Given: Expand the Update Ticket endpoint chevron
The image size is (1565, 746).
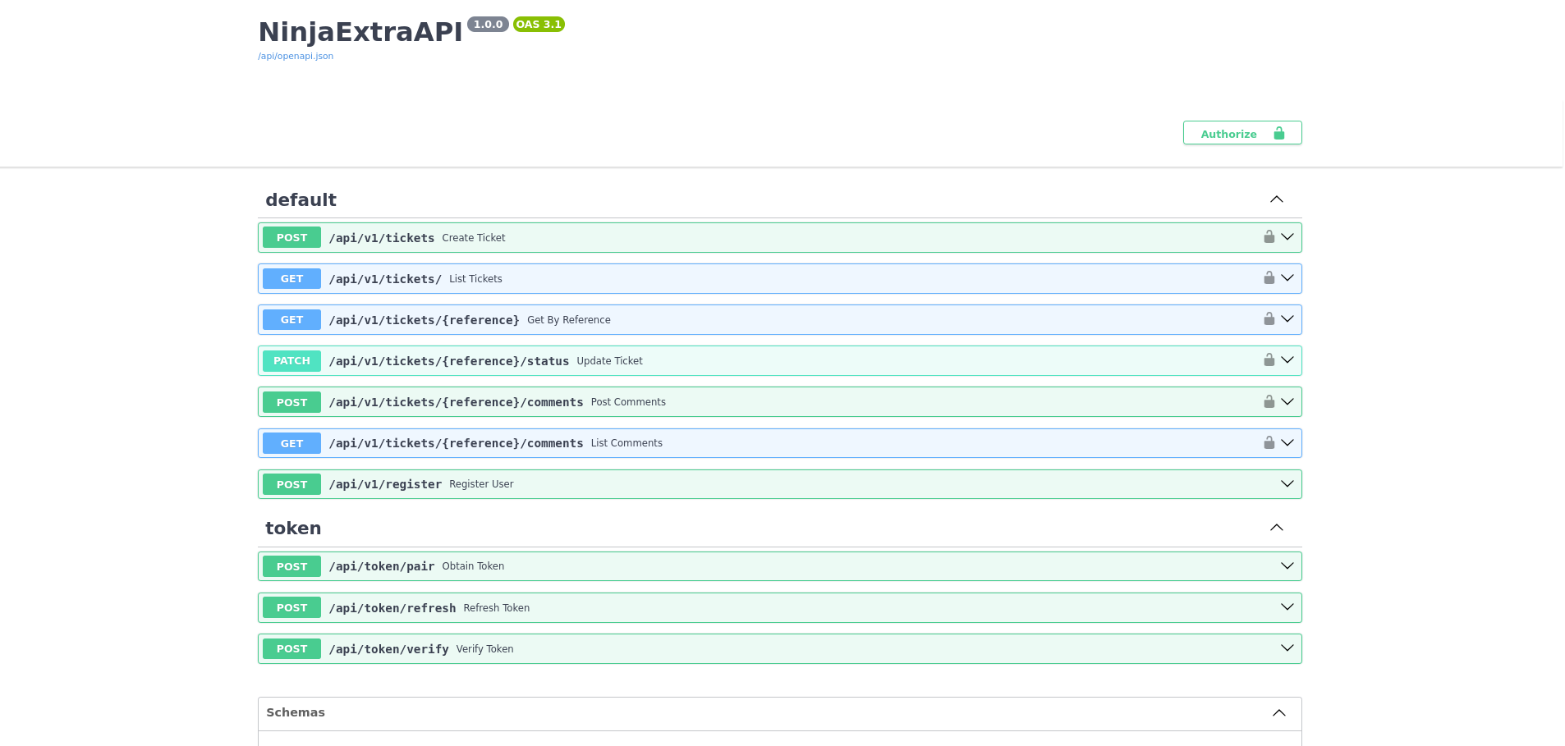Looking at the screenshot, I should tap(1287, 360).
